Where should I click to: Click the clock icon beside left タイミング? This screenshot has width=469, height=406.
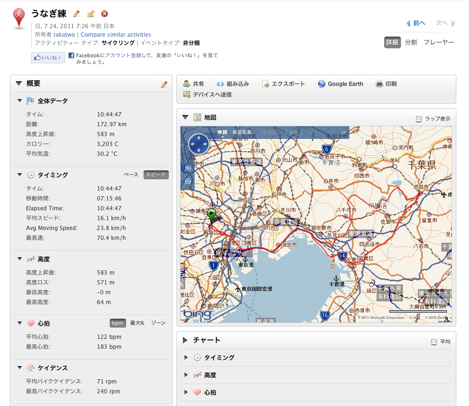tap(31, 175)
